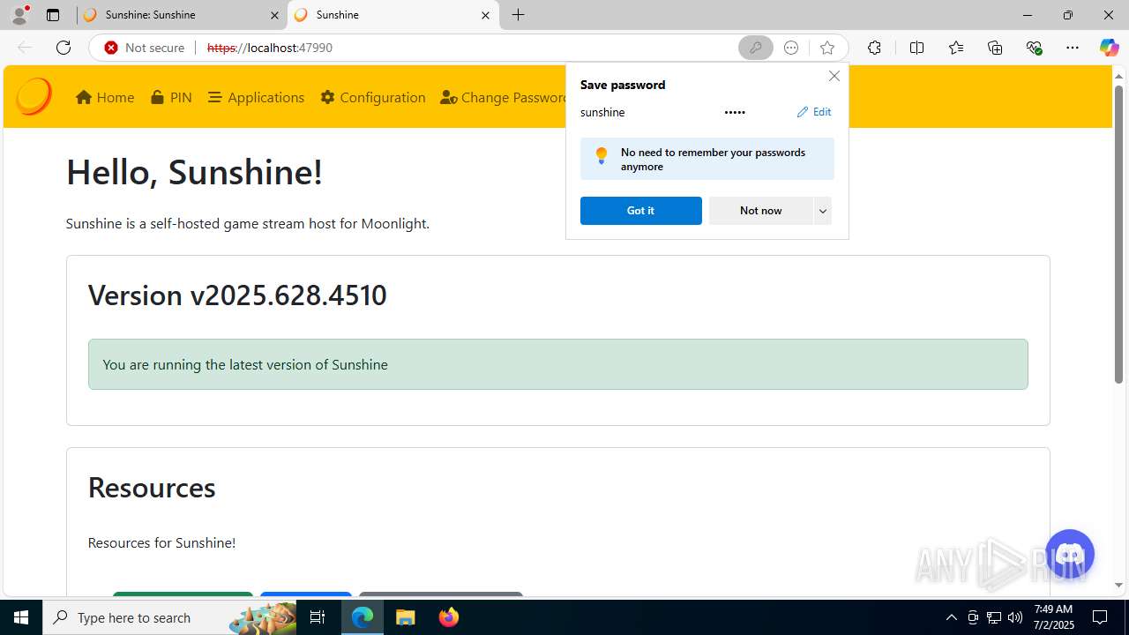The width and height of the screenshot is (1129, 635).
Task: Show hidden system tray icons
Action: 951,617
